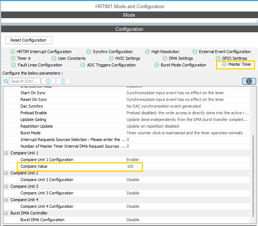Select the Compare Value row label
Viewport: 258px width, 226px height.
point(34,166)
